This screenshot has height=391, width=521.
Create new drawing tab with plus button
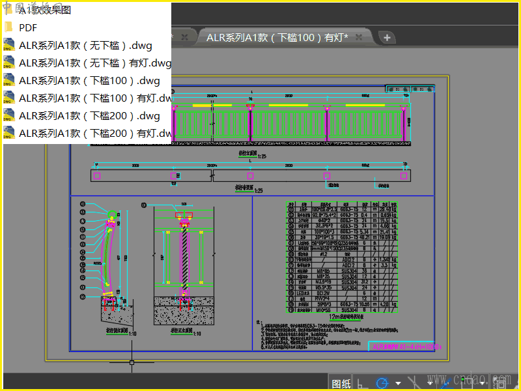point(387,38)
